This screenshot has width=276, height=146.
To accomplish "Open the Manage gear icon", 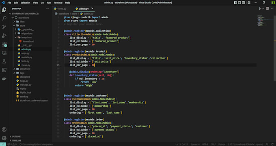I will (x=4, y=138).
